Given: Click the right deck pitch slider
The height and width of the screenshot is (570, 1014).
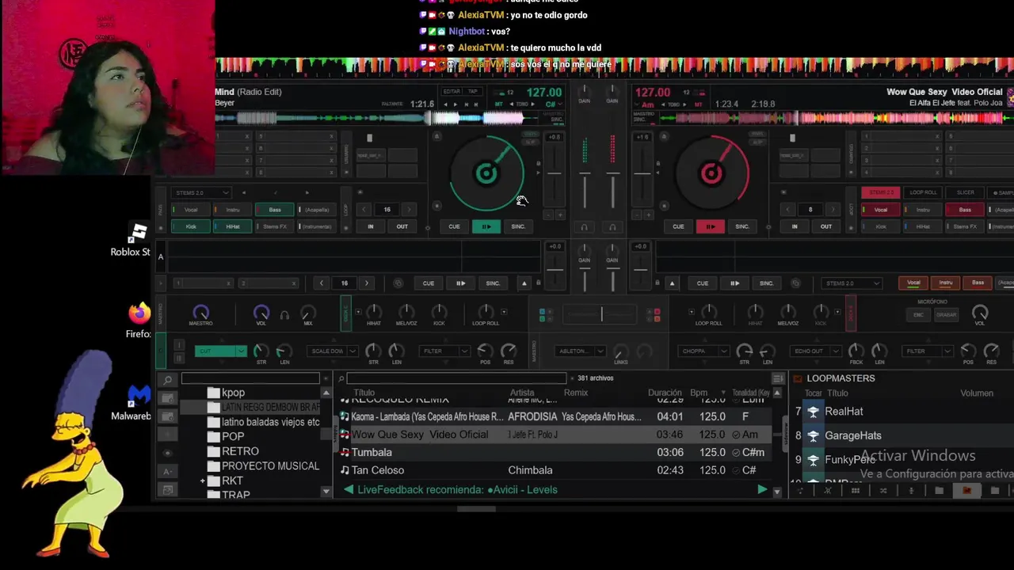Looking at the screenshot, I should (642, 174).
